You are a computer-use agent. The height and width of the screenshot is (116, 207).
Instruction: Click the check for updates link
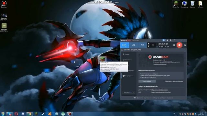pyautogui.click(x=159, y=64)
